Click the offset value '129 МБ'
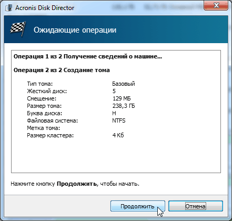 122,98
